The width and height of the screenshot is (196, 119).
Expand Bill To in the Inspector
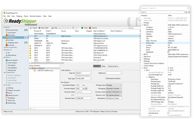tap(142, 54)
